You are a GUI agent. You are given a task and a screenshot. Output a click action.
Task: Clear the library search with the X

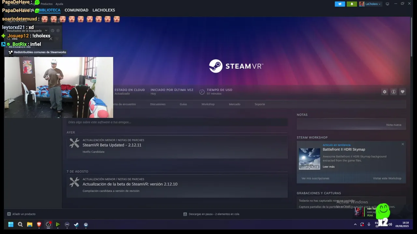pyautogui.click(x=51, y=38)
